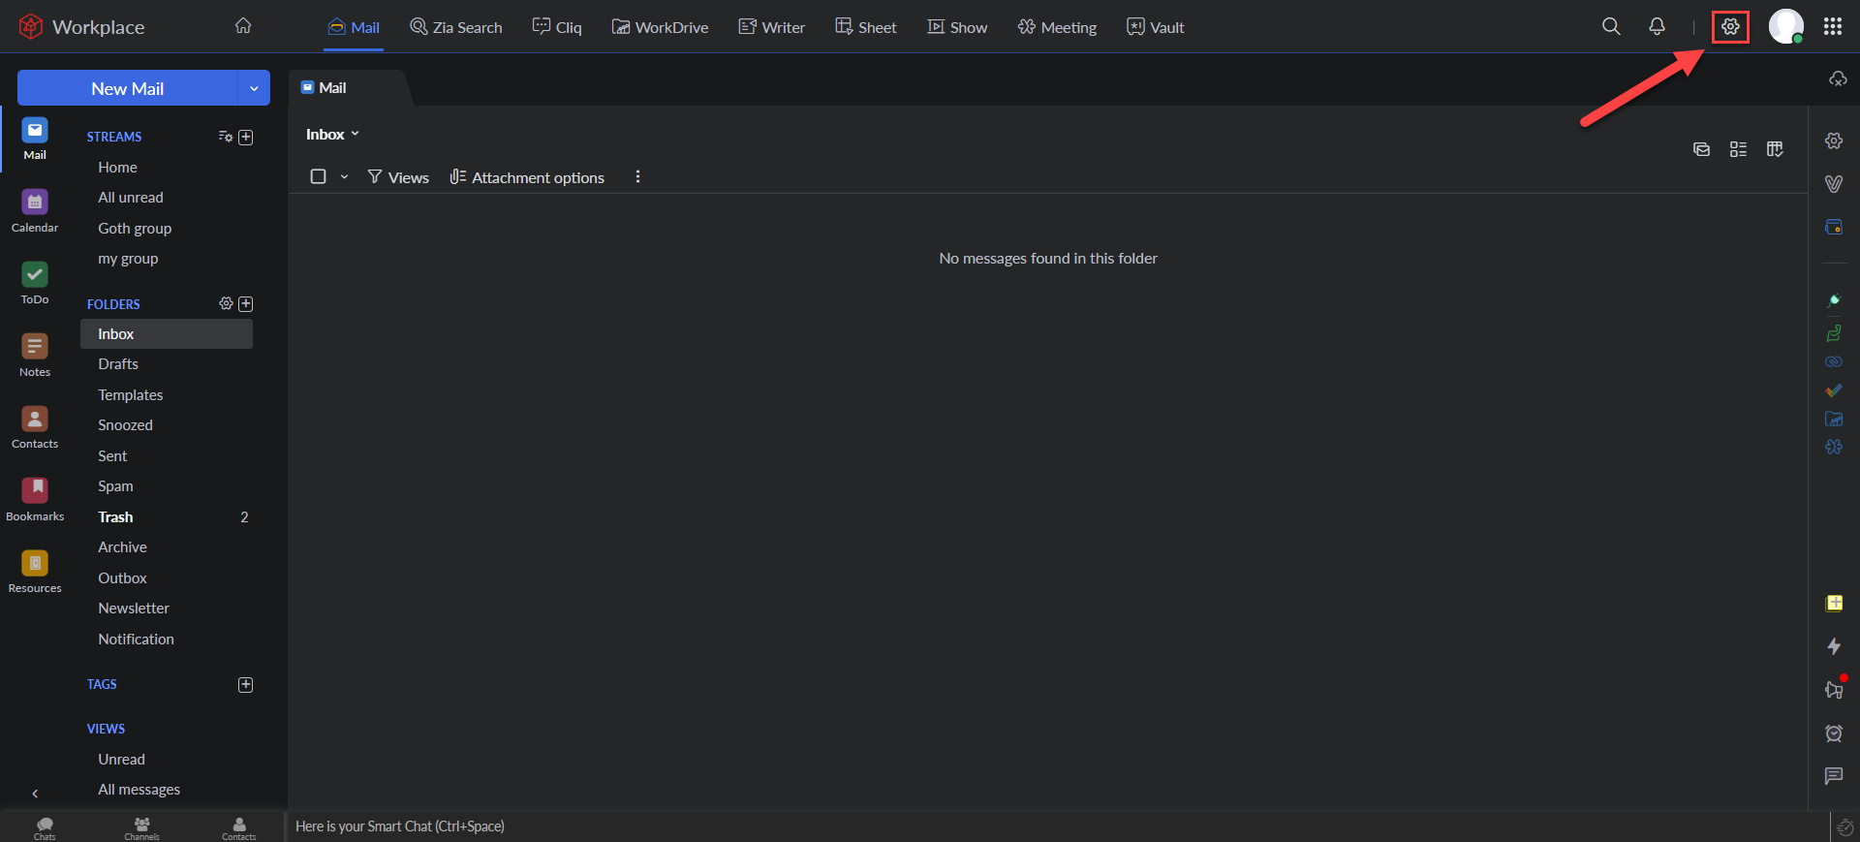Open the ToDo app icon

click(35, 282)
